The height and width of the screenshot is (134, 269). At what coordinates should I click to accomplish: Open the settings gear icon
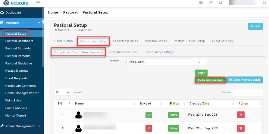pyautogui.click(x=201, y=3)
